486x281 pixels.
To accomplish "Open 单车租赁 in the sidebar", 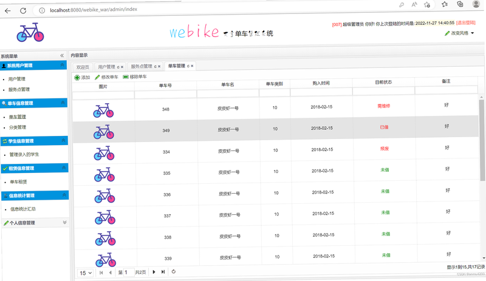I will 18,182.
